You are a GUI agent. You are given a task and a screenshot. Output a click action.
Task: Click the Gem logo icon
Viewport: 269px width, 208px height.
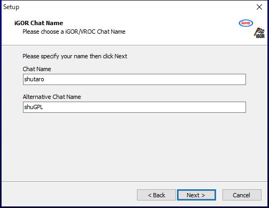(246, 23)
